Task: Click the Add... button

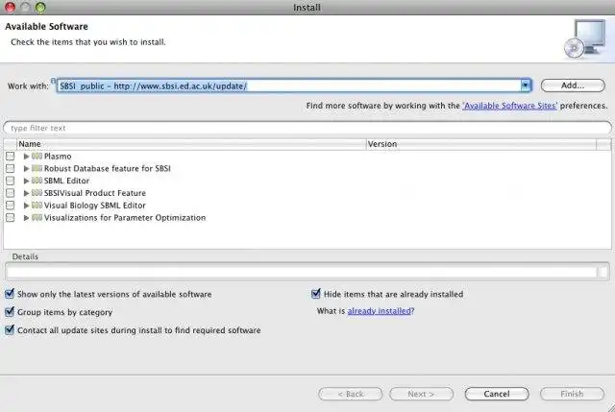Action: point(573,85)
